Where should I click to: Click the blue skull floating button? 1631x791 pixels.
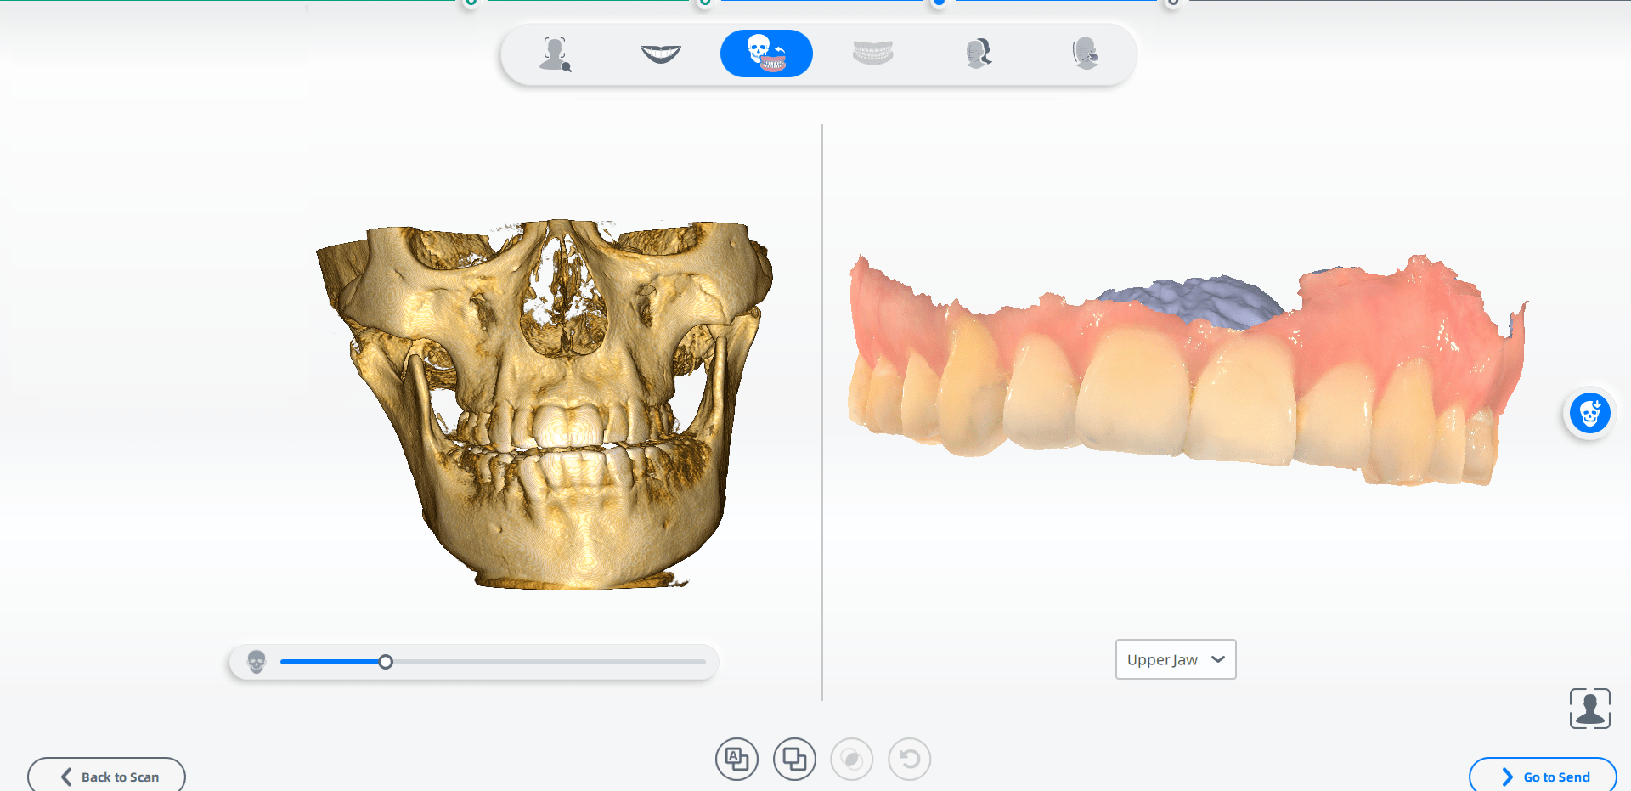tap(1589, 414)
